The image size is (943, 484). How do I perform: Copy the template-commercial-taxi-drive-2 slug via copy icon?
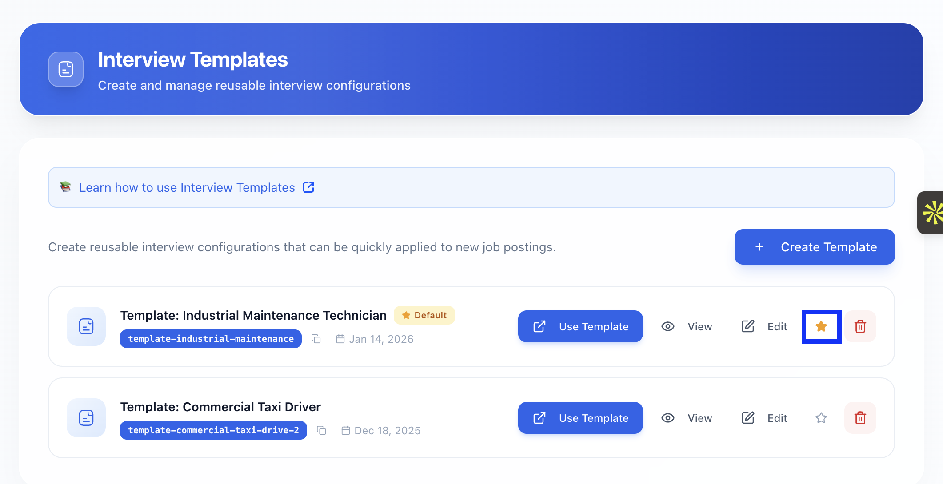coord(321,431)
